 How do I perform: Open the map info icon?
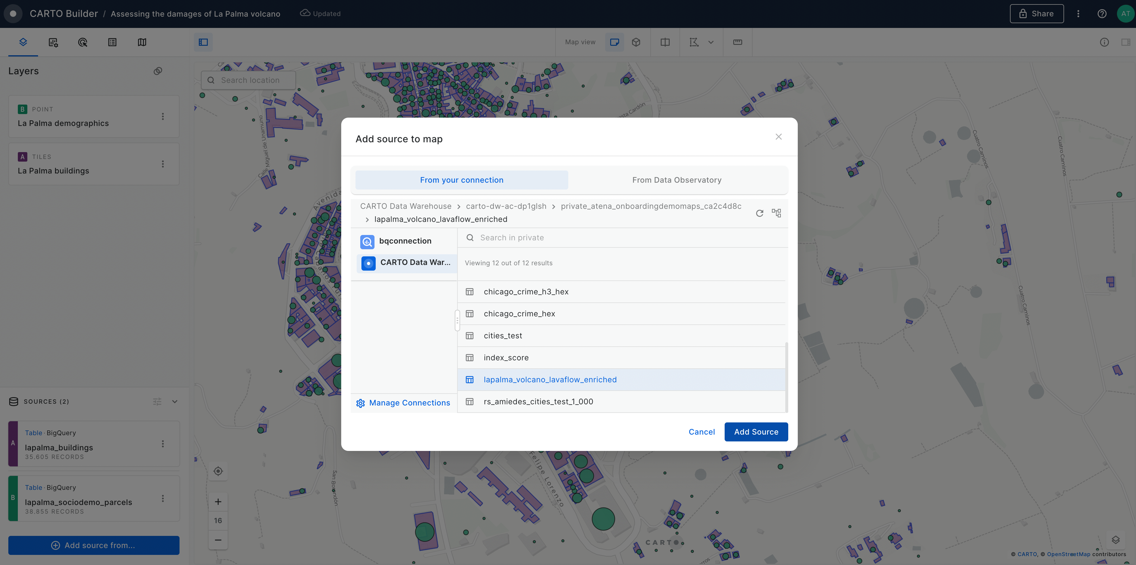click(x=1104, y=42)
